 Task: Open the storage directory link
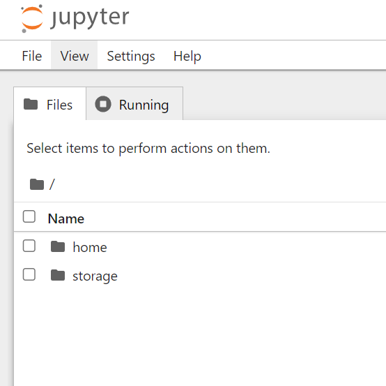click(95, 276)
